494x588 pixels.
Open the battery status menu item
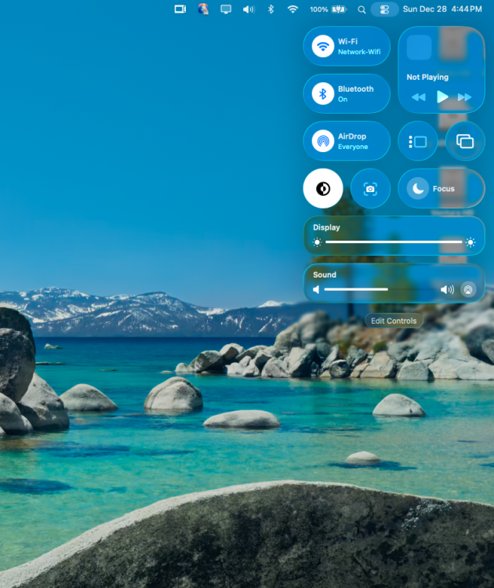pos(329,9)
